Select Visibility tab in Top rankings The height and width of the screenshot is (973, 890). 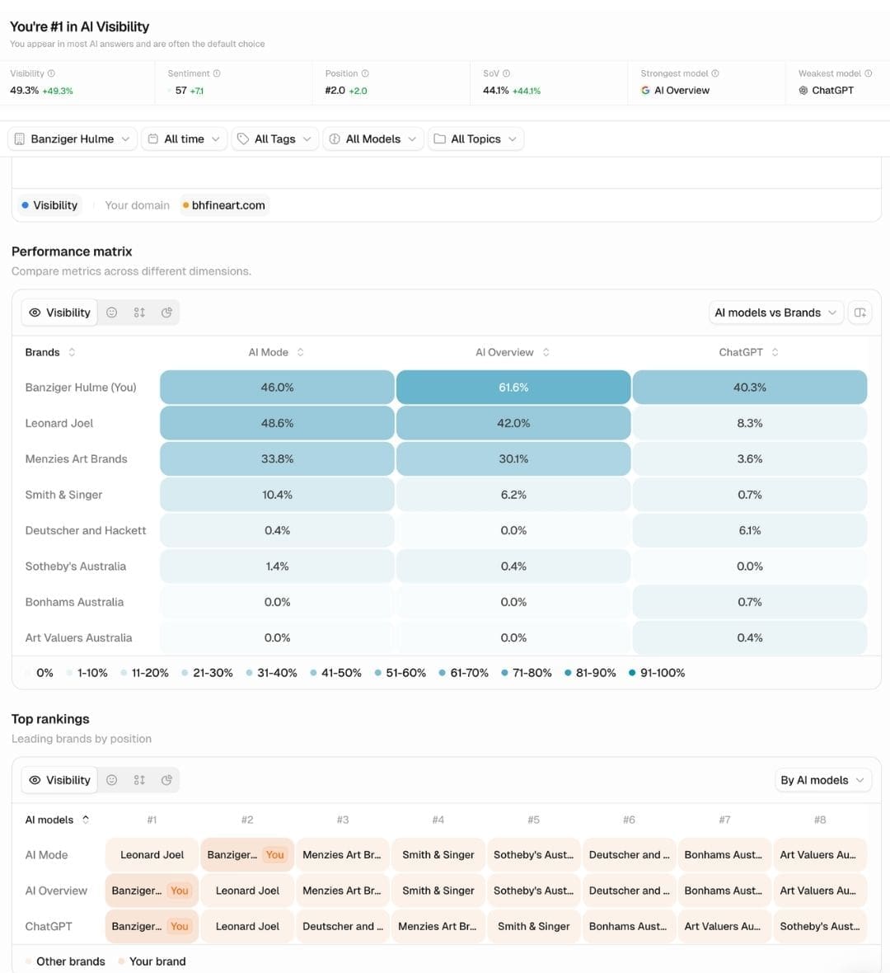tap(59, 780)
